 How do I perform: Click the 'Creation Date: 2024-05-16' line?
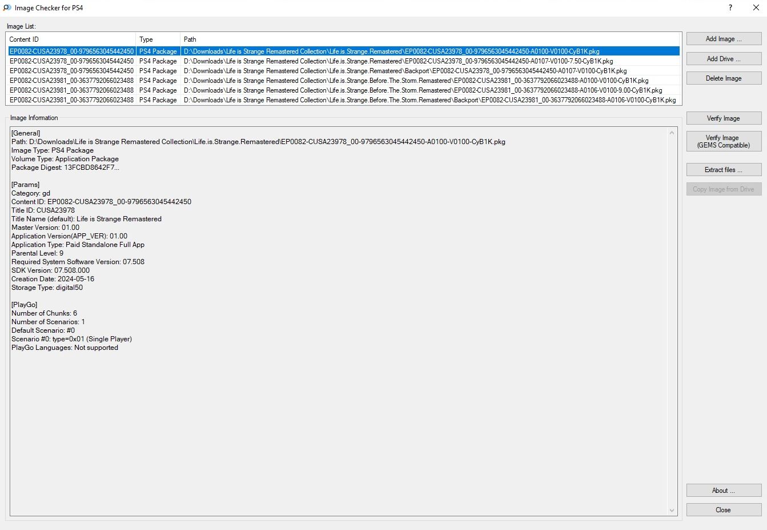[53, 279]
